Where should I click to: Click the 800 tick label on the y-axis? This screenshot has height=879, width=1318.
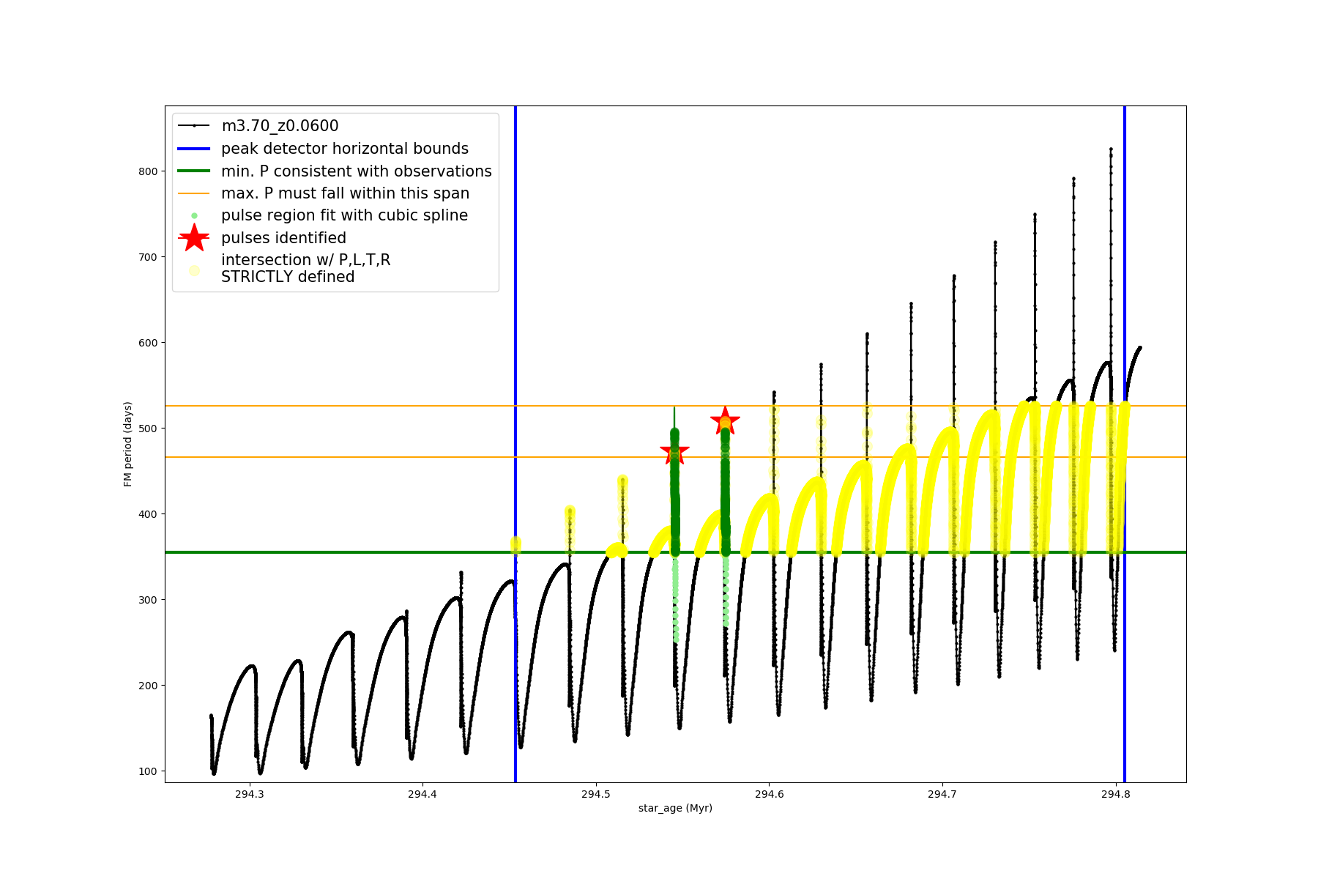click(148, 171)
